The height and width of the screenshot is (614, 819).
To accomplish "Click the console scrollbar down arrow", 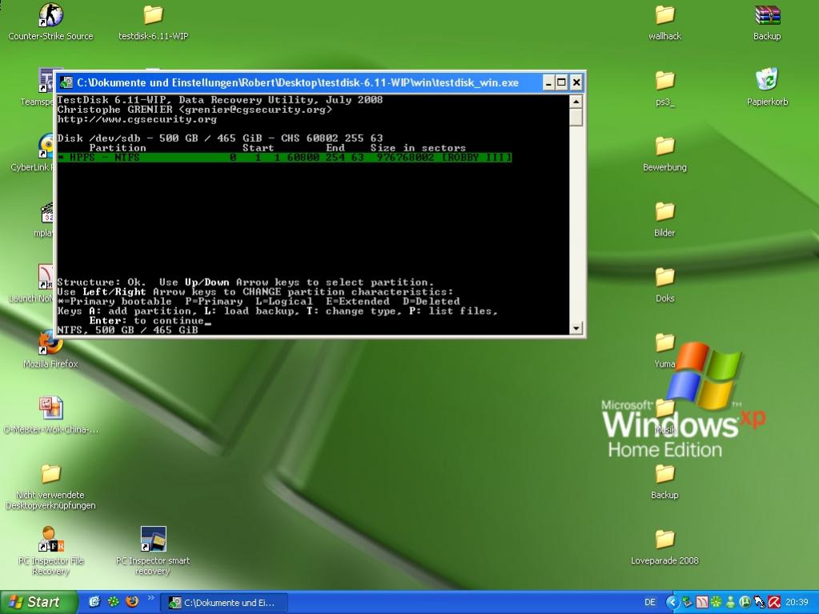I will click(x=576, y=328).
